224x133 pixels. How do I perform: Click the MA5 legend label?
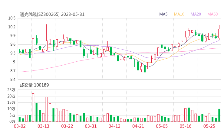163,14
